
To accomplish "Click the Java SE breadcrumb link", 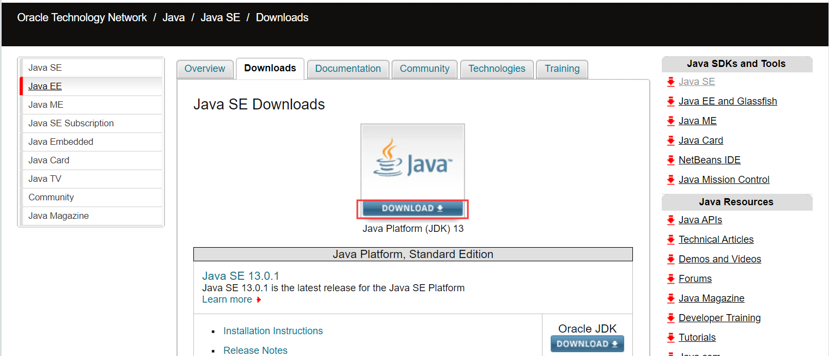I will pos(220,17).
